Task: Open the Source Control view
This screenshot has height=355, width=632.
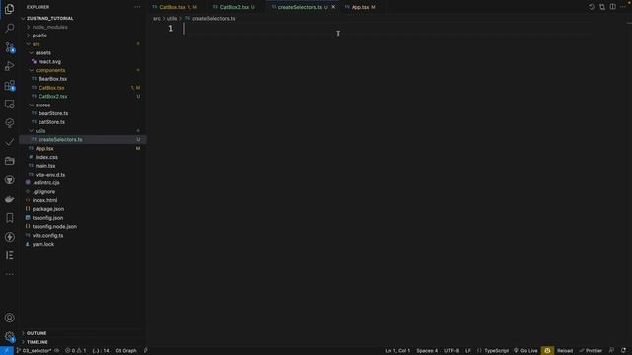Action: pyautogui.click(x=9, y=47)
